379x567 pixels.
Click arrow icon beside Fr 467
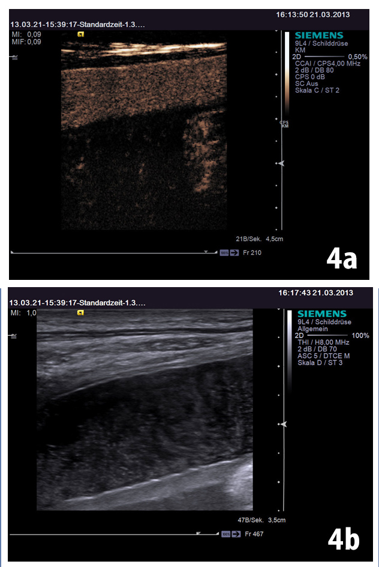pos(236,533)
